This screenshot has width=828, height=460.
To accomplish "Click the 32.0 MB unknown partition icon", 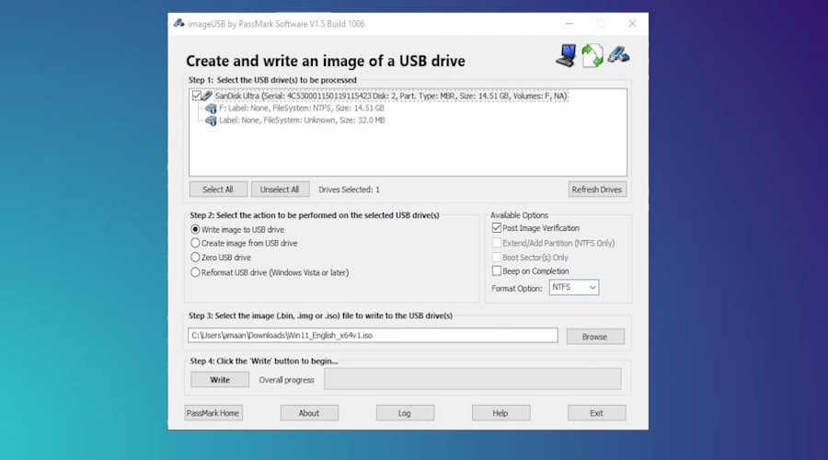I will coord(211,121).
